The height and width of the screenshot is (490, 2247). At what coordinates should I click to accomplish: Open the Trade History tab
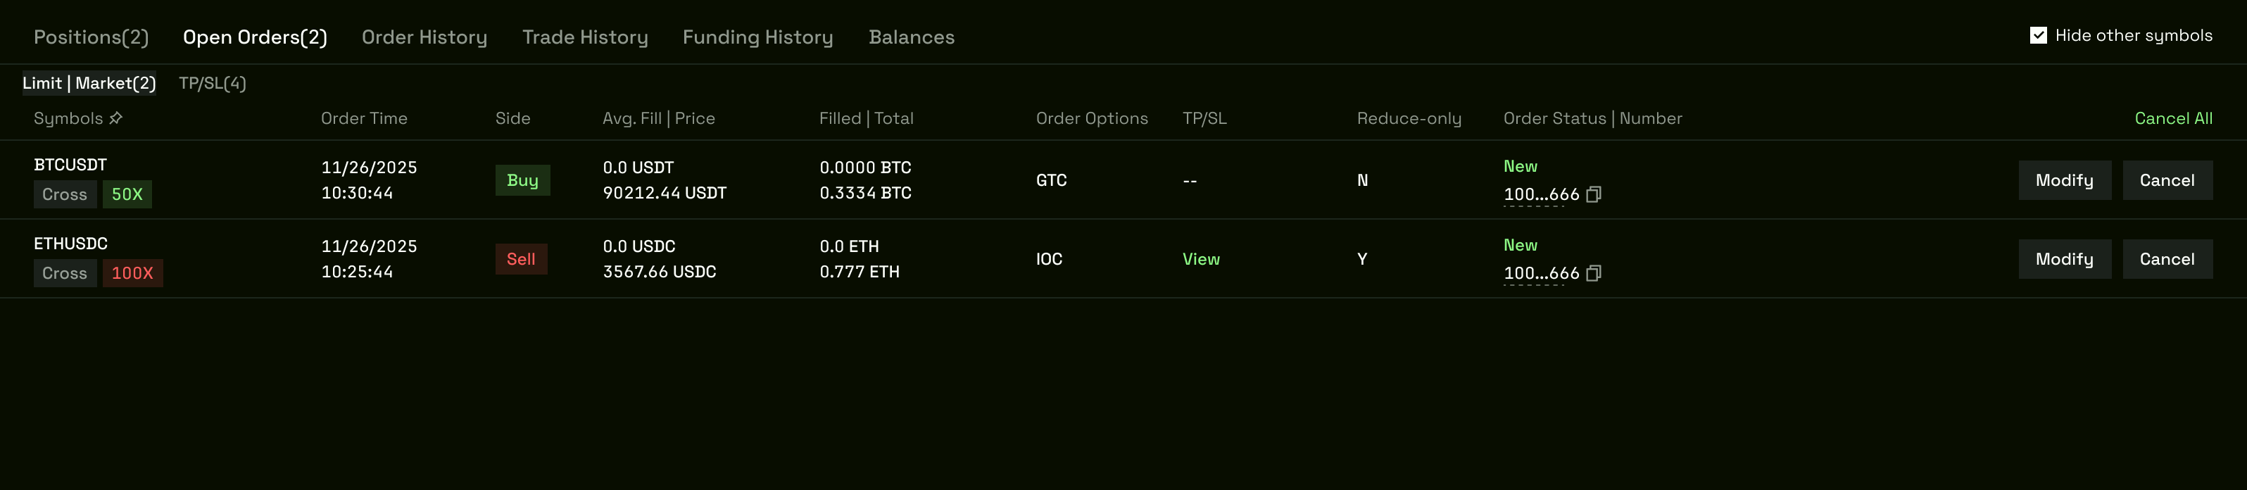point(584,37)
